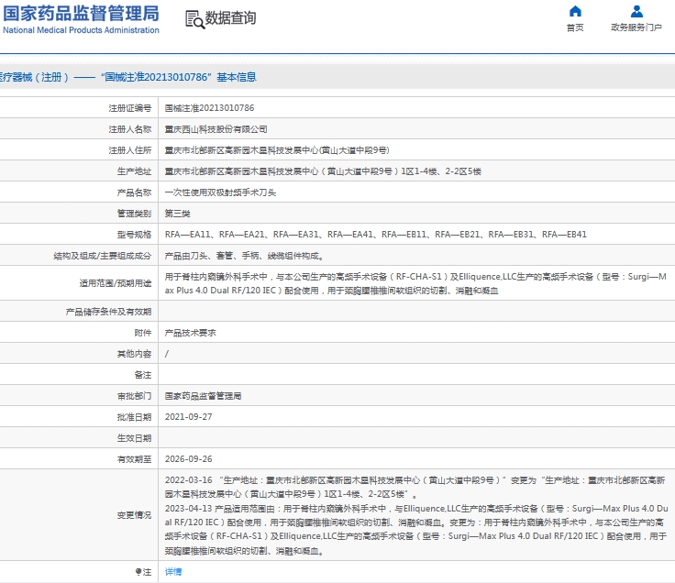The width and height of the screenshot is (675, 583).
Task: Click the model specification RFA—EA11 row value
Action: [376, 235]
